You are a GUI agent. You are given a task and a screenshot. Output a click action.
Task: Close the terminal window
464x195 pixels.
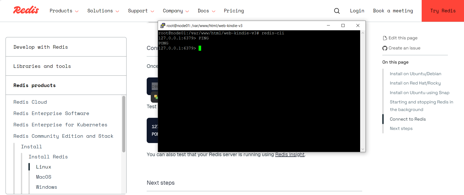[x=358, y=25]
